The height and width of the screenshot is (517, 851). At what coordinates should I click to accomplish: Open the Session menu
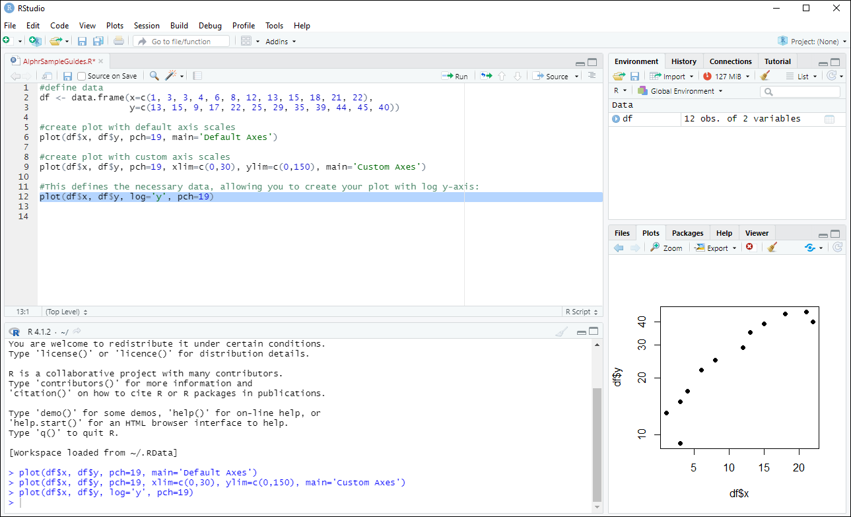click(x=147, y=26)
